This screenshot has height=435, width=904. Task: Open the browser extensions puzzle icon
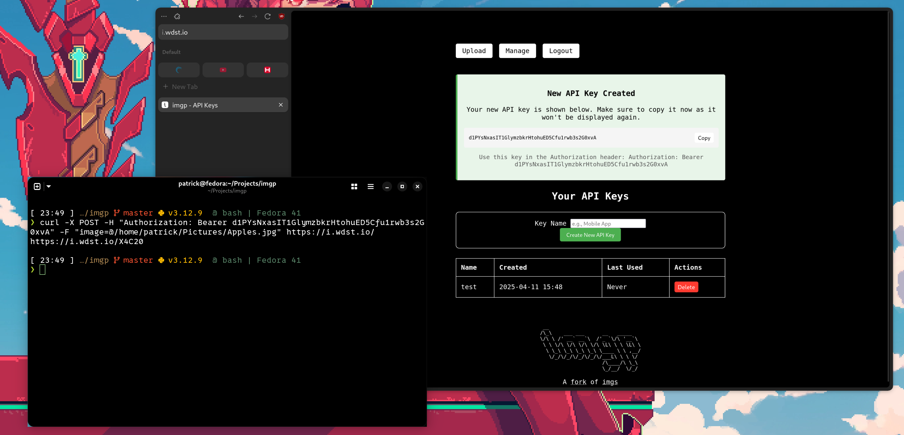tap(177, 16)
